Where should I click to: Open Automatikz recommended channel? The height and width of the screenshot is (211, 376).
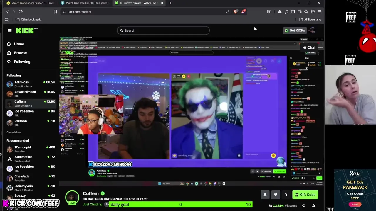pyautogui.click(x=31, y=159)
